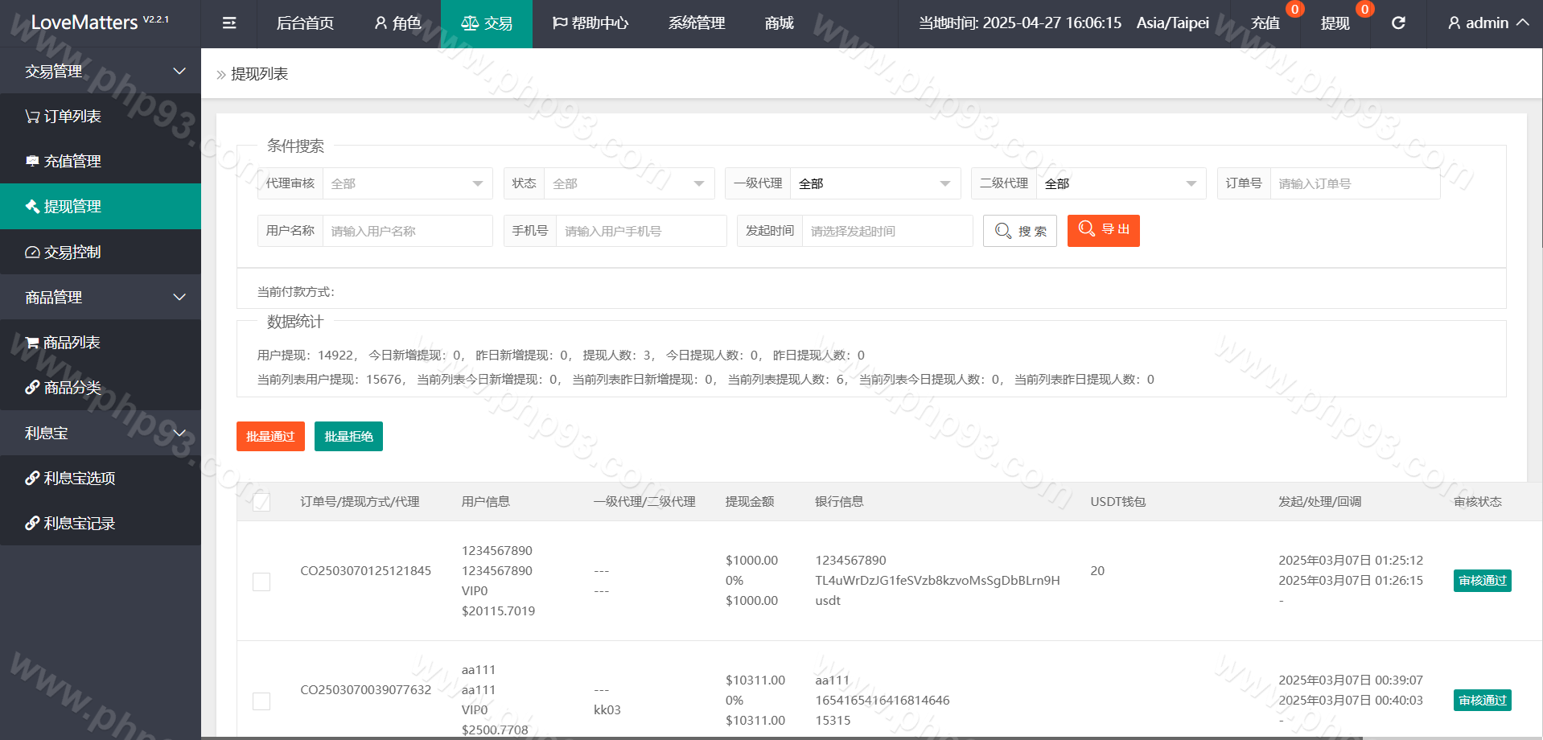Click the 订单号 input field

click(x=1355, y=184)
